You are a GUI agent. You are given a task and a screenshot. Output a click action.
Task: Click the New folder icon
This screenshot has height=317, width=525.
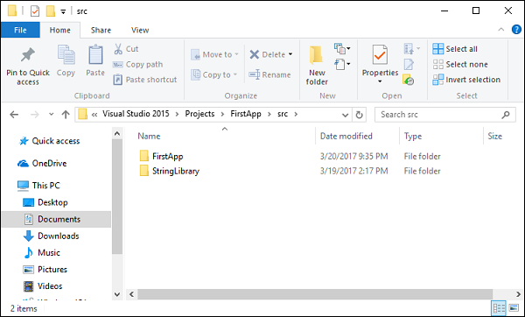point(316,55)
